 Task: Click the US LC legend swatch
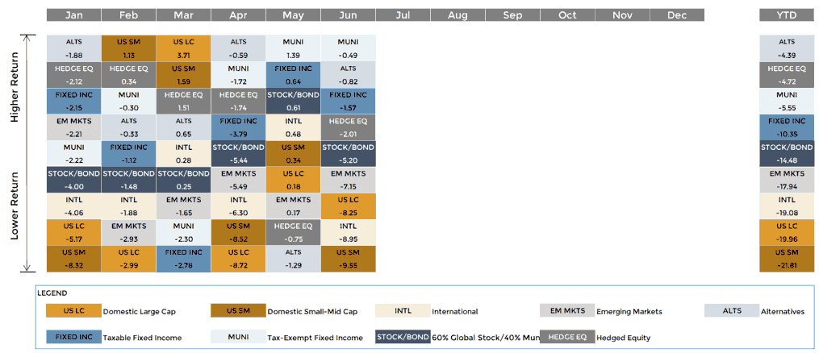[x=73, y=311]
